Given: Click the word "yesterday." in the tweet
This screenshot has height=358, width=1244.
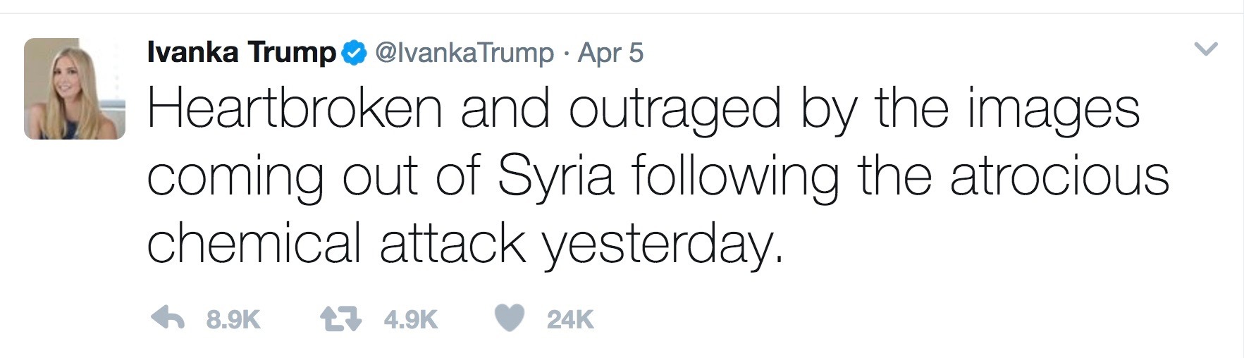Looking at the screenshot, I should tap(663, 245).
